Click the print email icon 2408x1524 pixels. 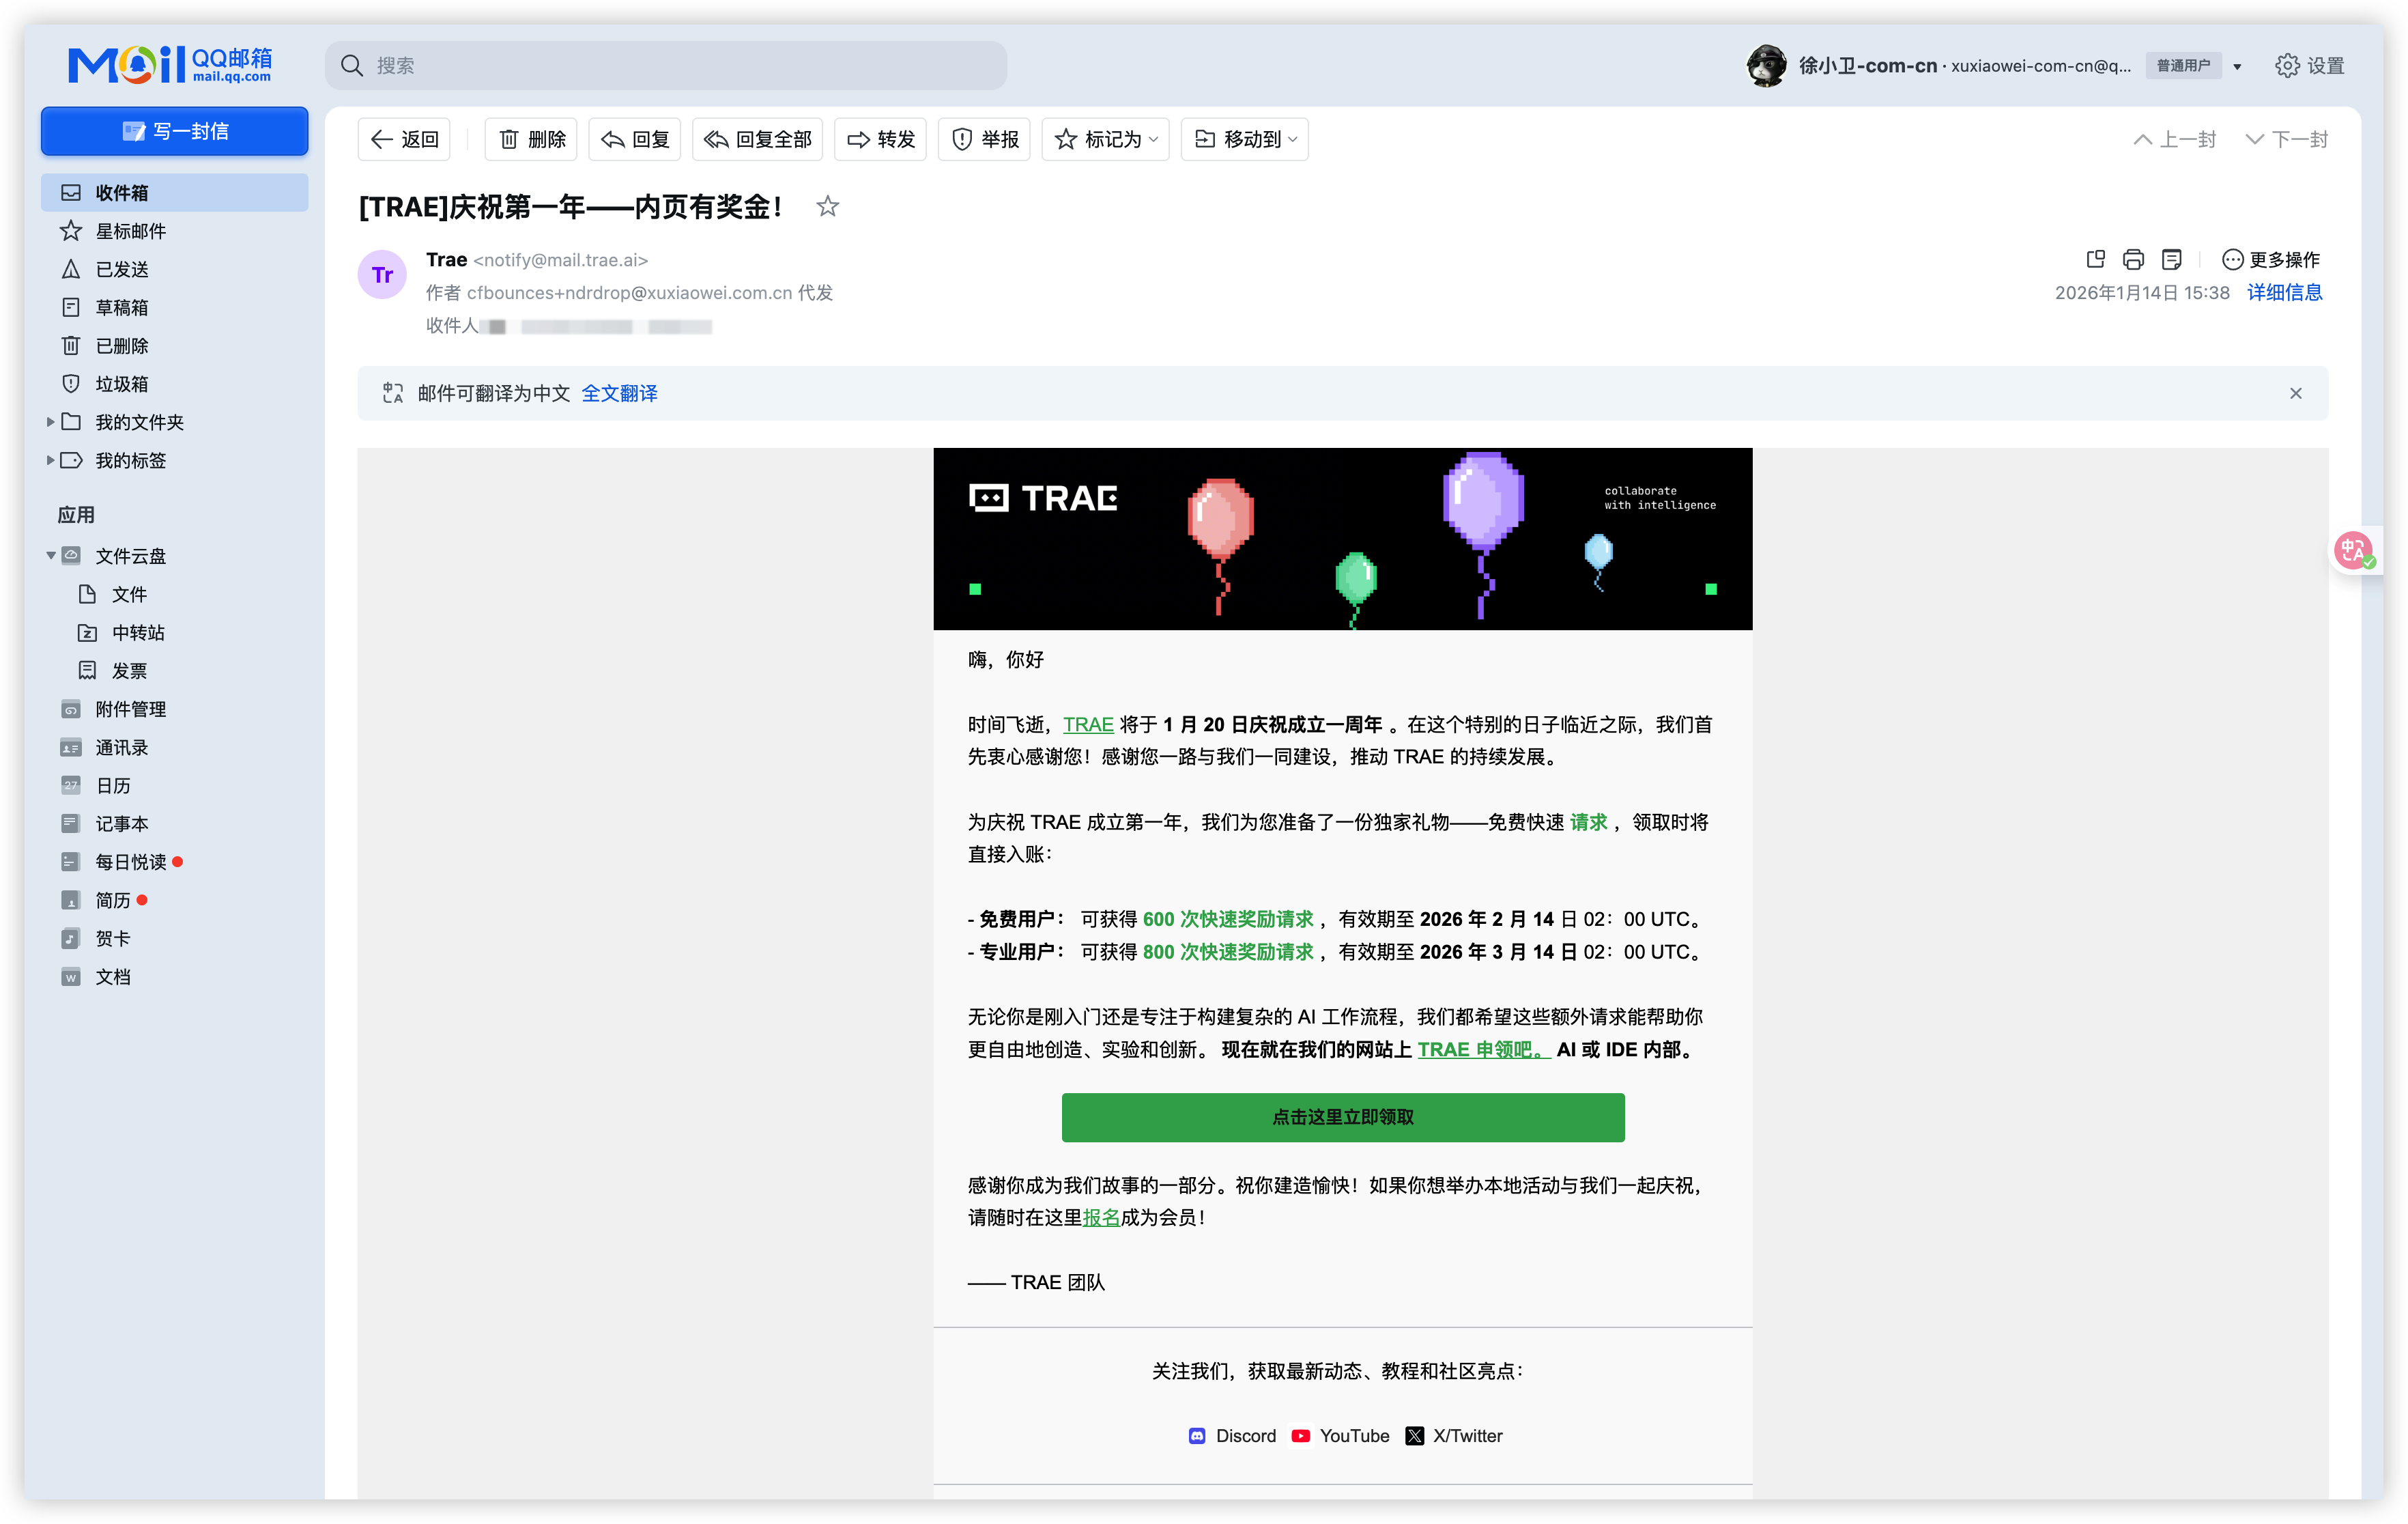click(2133, 260)
